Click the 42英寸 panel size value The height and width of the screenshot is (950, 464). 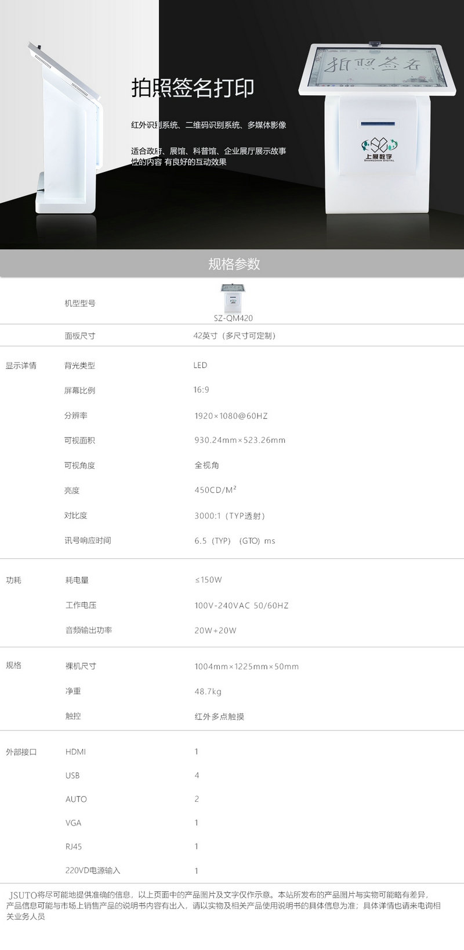coord(234,336)
